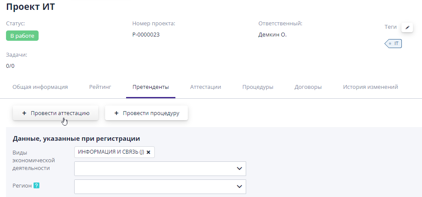
Task: Click the Данные, указанные при регистрации heading
Action: (x=76, y=139)
